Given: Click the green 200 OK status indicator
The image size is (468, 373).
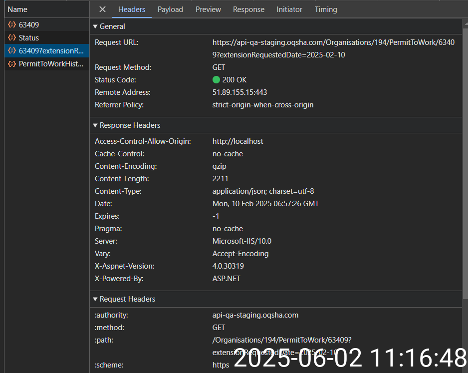Looking at the screenshot, I should [x=216, y=80].
